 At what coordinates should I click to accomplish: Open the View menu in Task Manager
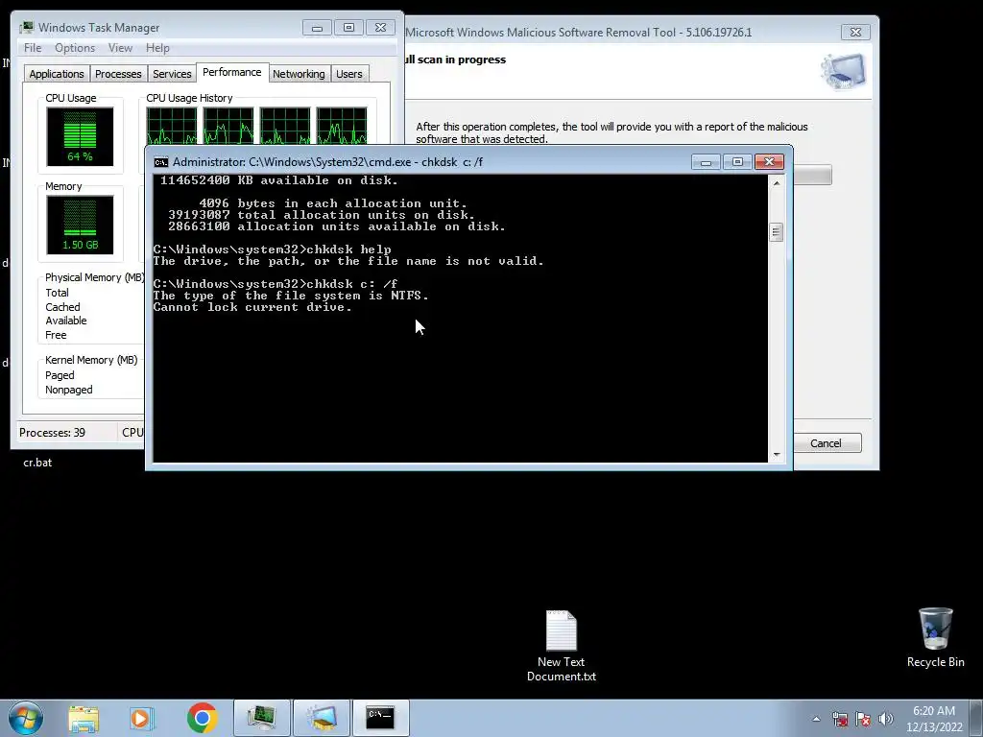coord(120,48)
